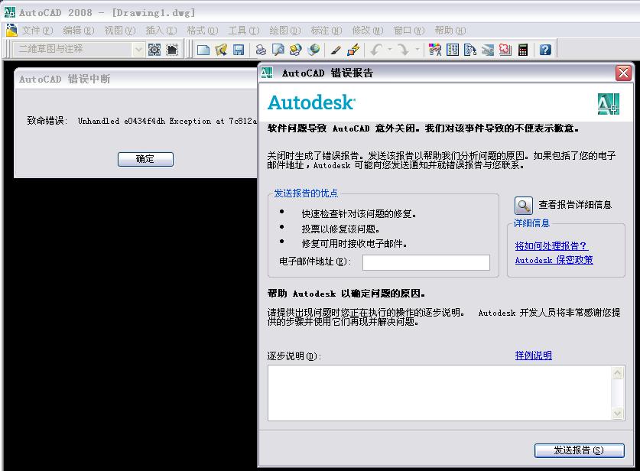Click the blue Help question mark icon
The height and width of the screenshot is (471, 640).
[545, 50]
